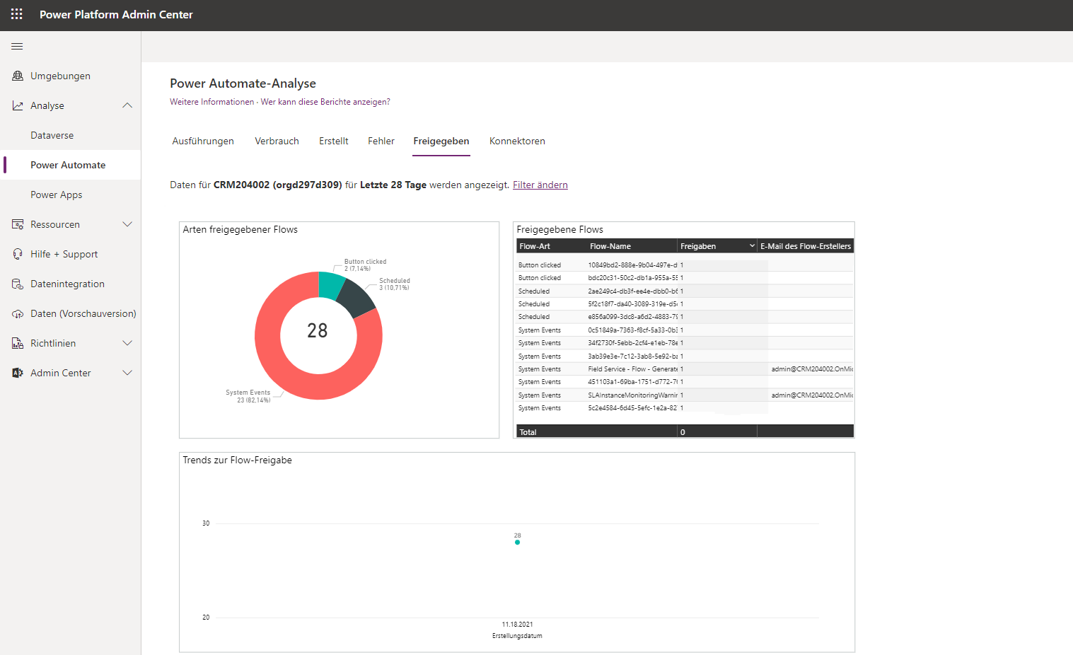Viewport: 1073px width, 655px height.
Task: Click the Total row in flows table
Action: tap(685, 431)
